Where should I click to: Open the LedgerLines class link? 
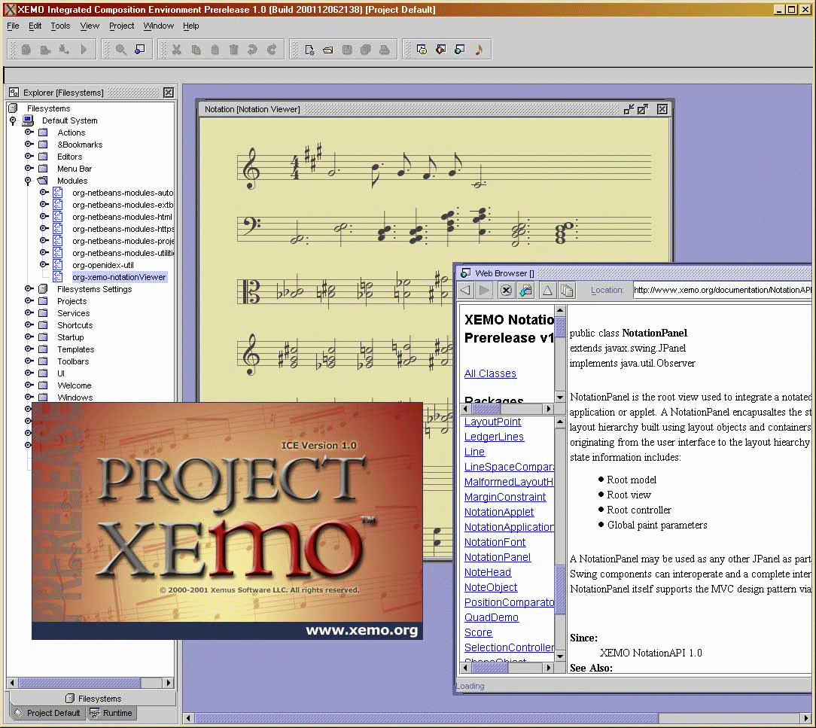click(494, 437)
